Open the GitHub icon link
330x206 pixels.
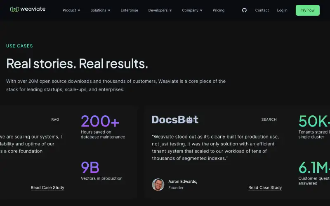(x=244, y=10)
